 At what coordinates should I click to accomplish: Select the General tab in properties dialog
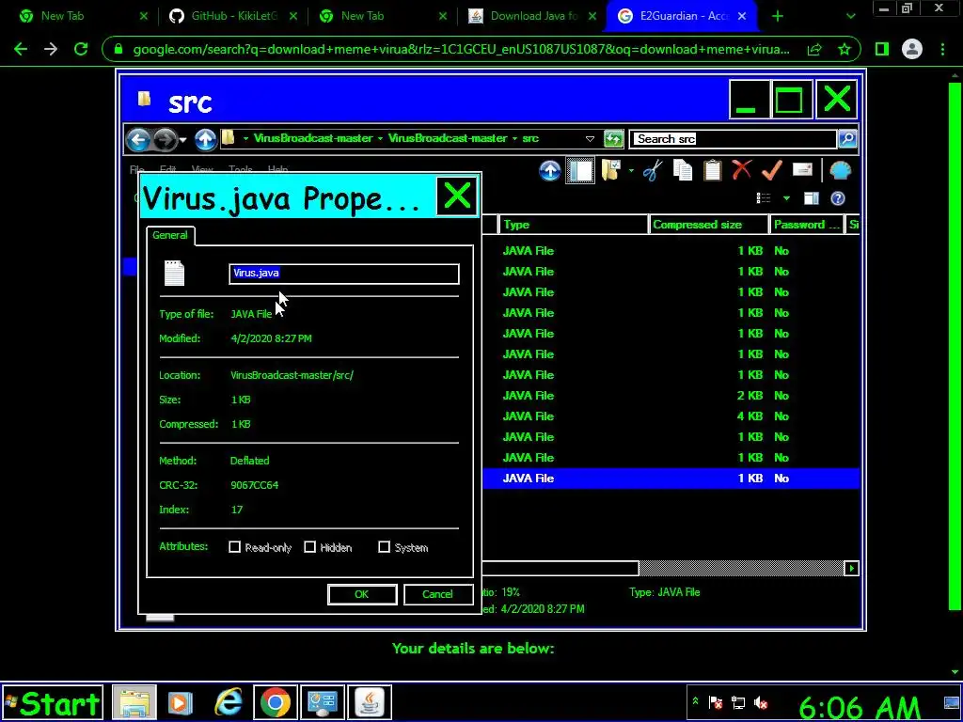170,235
